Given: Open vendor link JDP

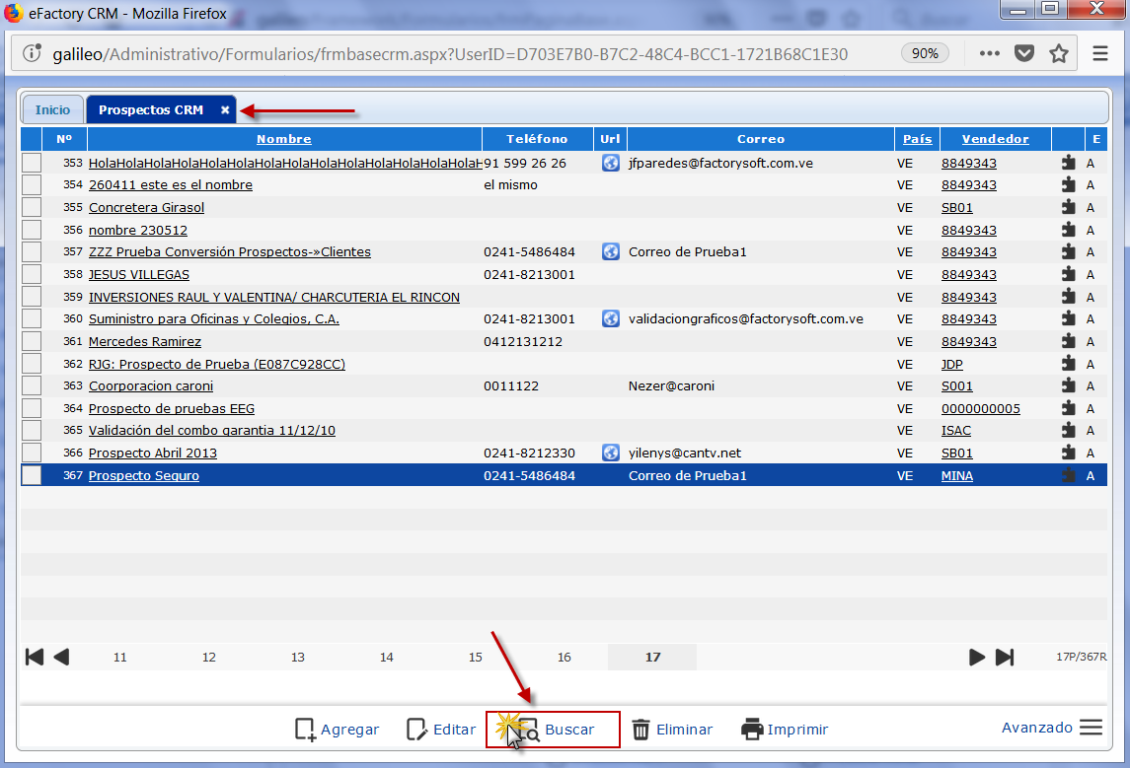Looking at the screenshot, I should pos(952,364).
